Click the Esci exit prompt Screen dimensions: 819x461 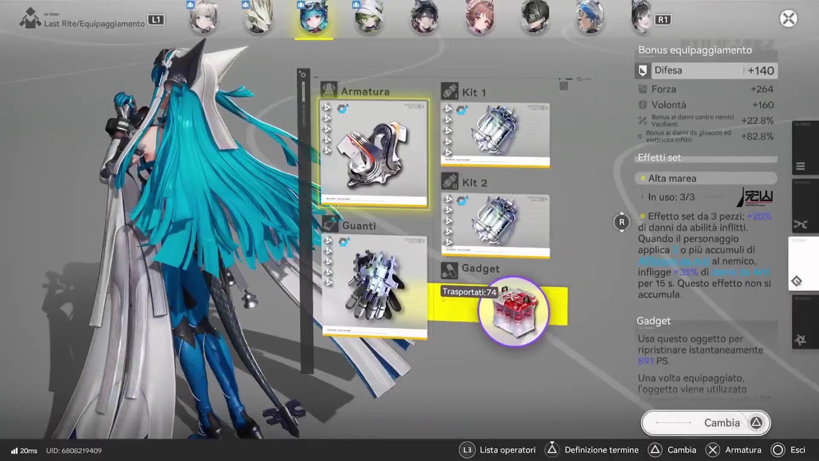click(788, 450)
